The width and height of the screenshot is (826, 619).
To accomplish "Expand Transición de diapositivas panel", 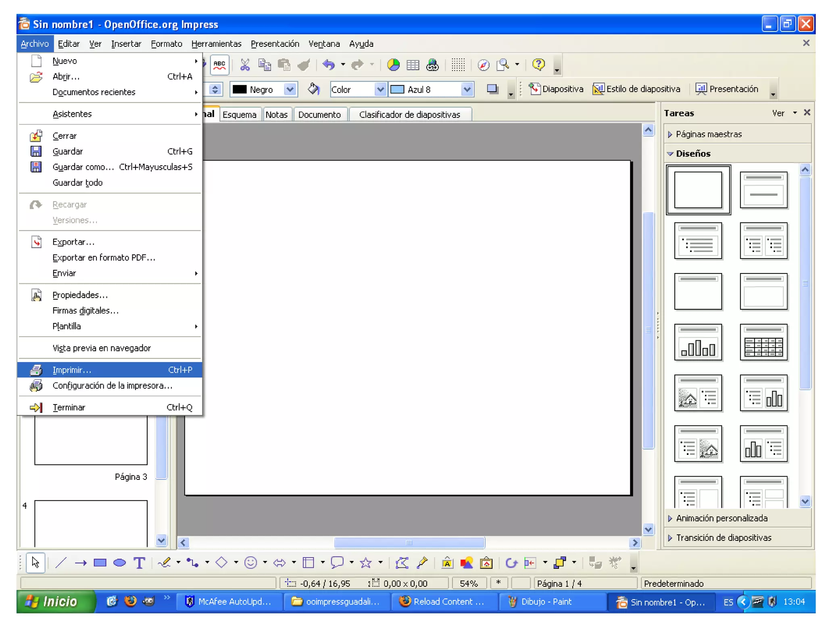I will [x=723, y=538].
